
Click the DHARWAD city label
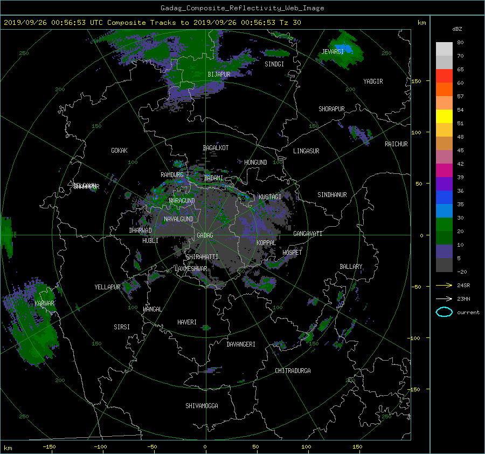tap(141, 231)
